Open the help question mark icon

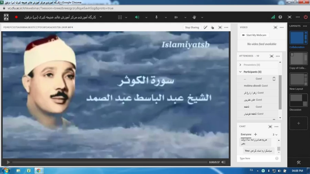[x=280, y=17]
